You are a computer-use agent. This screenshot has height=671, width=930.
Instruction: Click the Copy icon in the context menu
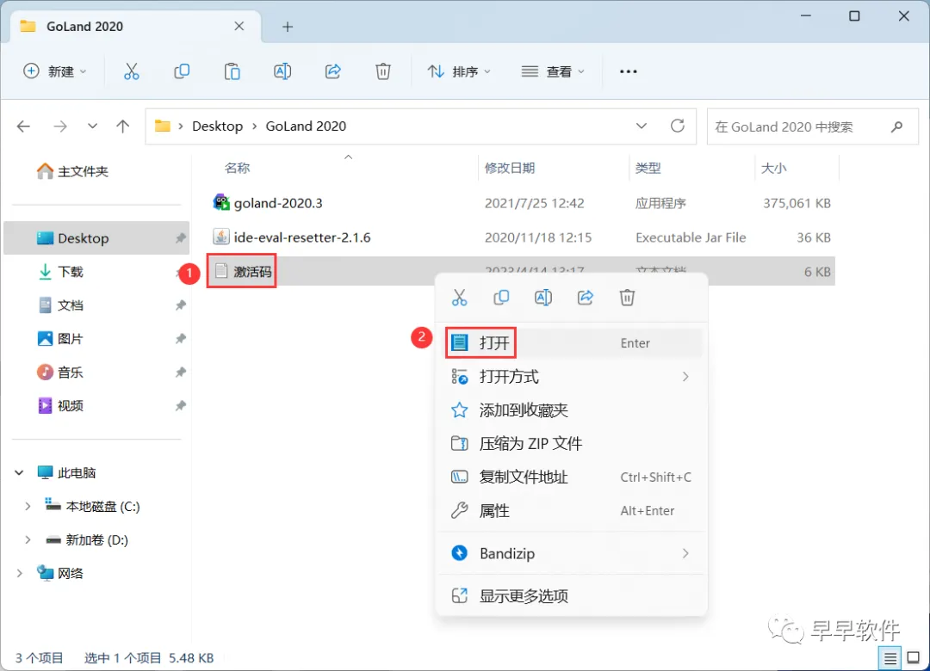pos(501,297)
